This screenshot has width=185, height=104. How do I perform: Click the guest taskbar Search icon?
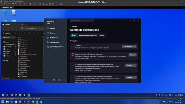pos(8,95)
